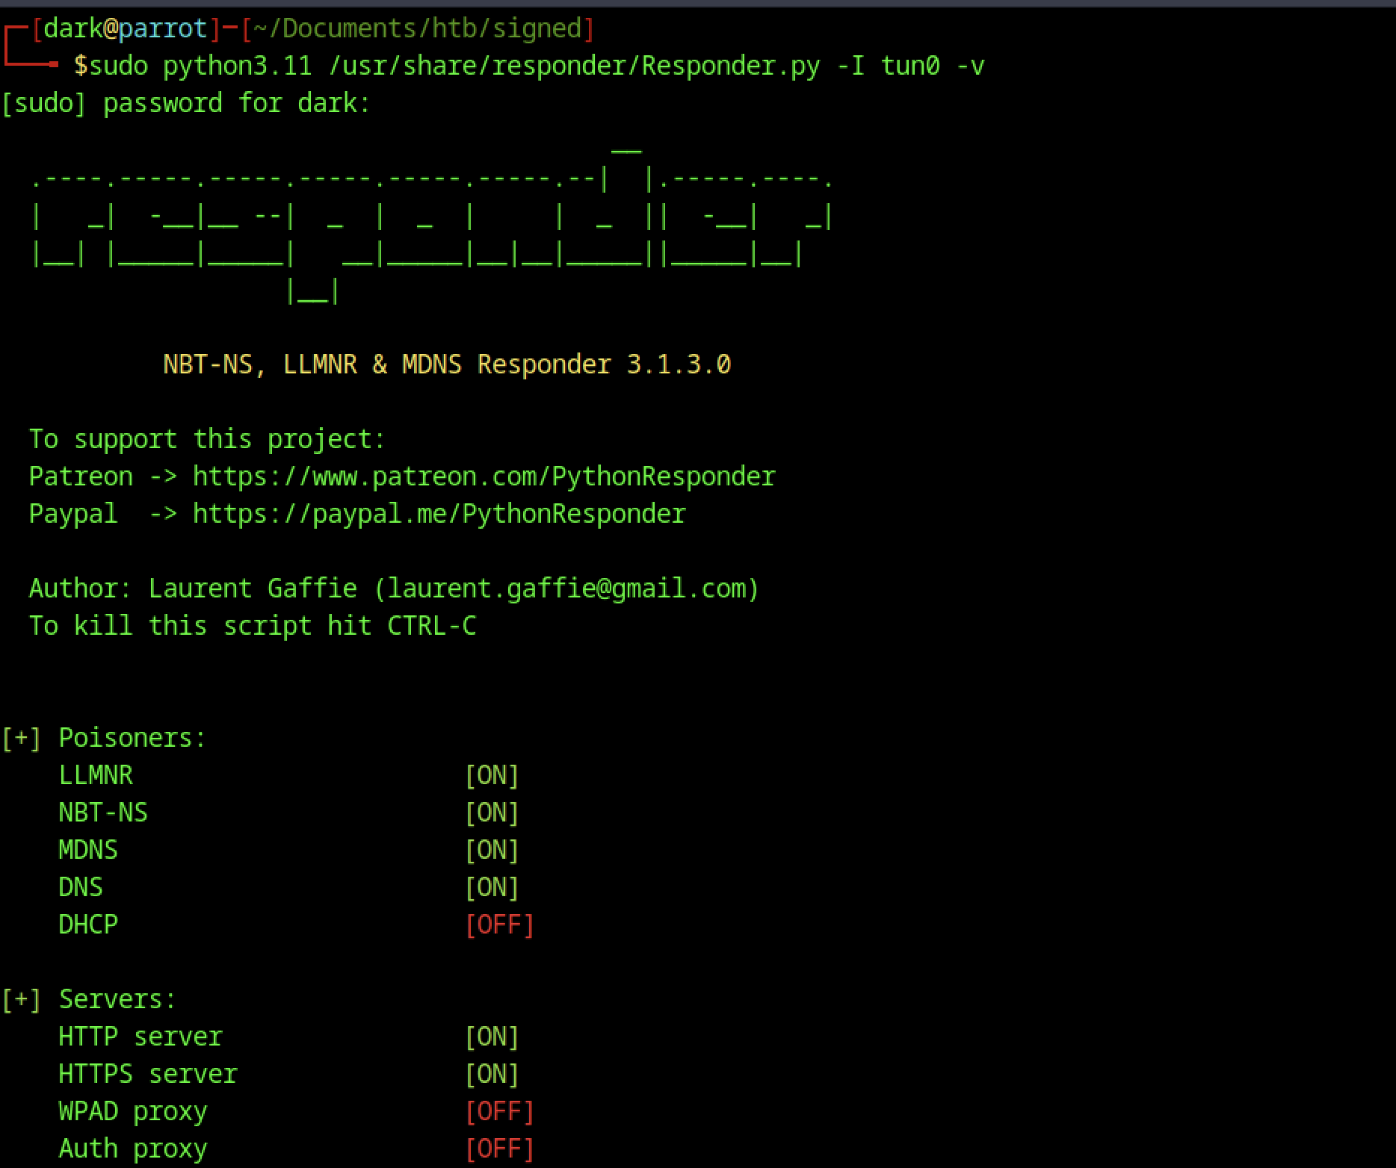Click the Patreon PythonResponder URL
The height and width of the screenshot is (1168, 1396).
coord(484,476)
